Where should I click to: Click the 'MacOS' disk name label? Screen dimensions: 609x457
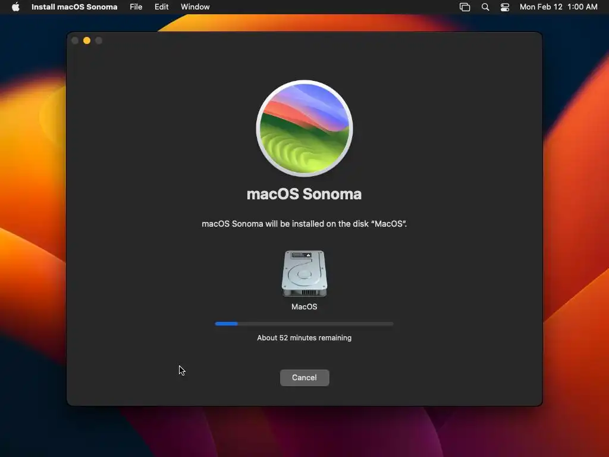[304, 306]
